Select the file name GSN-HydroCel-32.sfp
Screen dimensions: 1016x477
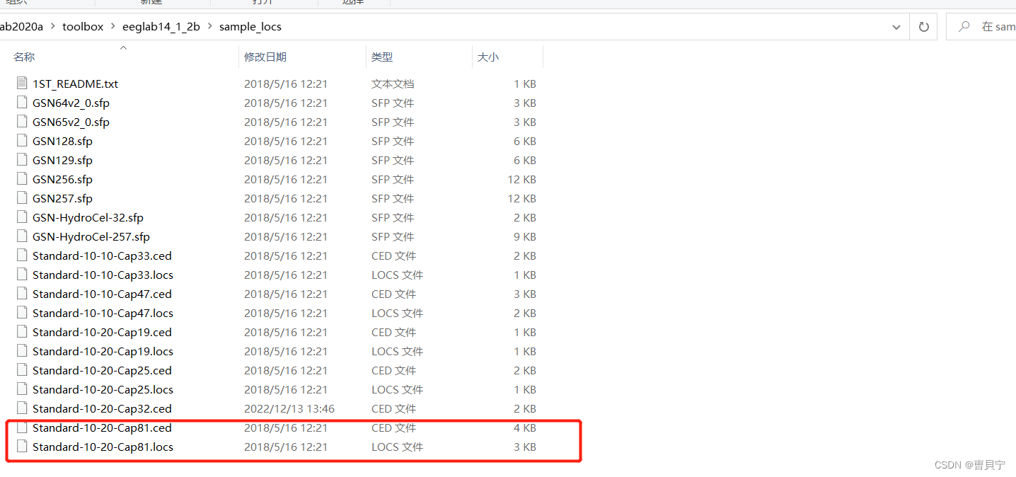point(88,217)
